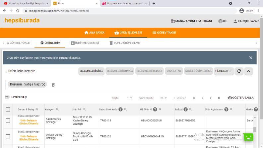The image size is (263, 148).
Task: Open the DİL language selector
Action: [223, 21]
